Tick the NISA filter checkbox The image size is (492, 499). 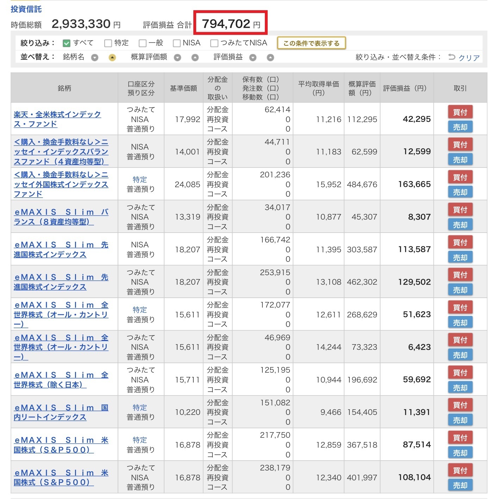(176, 43)
